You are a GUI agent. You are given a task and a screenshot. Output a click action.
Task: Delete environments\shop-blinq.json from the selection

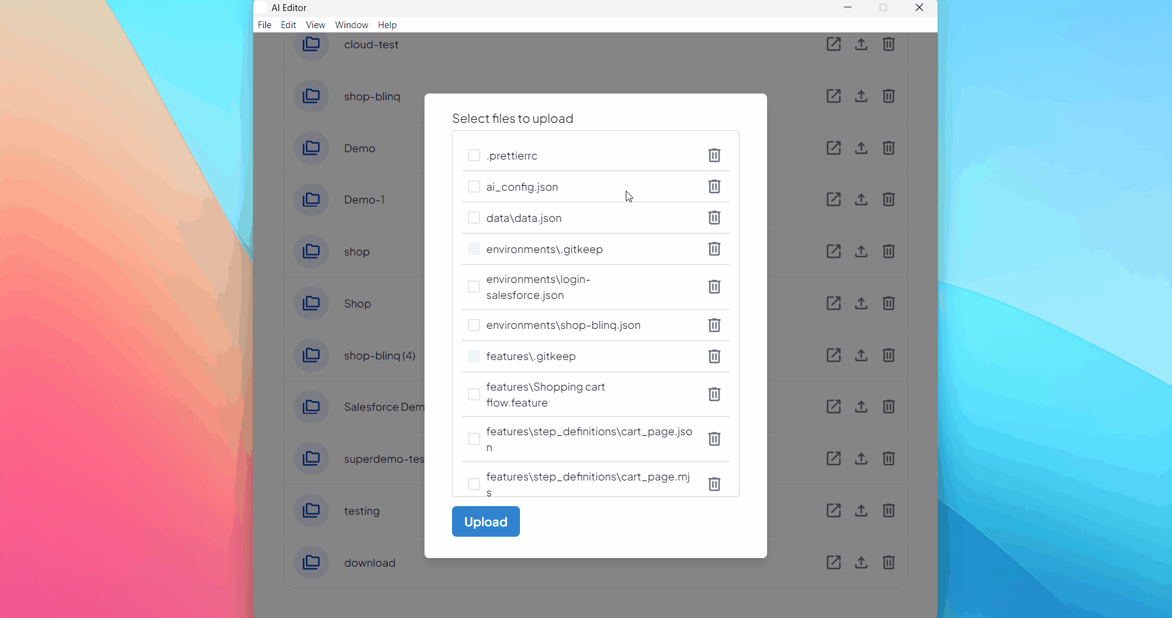(x=714, y=325)
